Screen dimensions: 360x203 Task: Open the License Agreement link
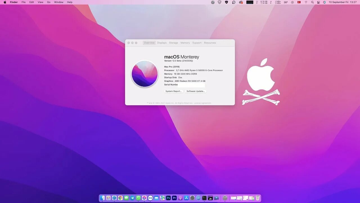[202, 103]
